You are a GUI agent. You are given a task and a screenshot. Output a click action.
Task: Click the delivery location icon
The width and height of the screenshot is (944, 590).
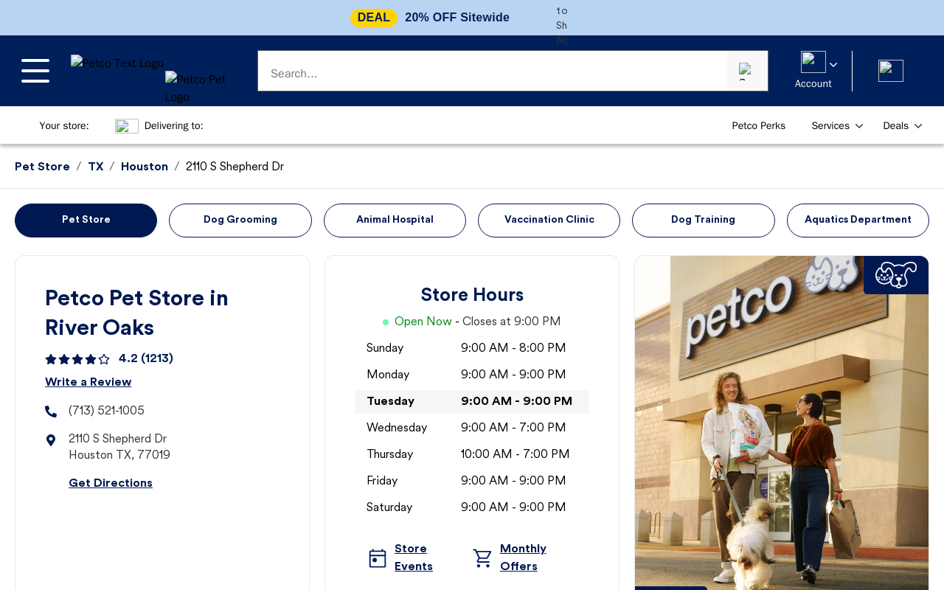pos(127,126)
